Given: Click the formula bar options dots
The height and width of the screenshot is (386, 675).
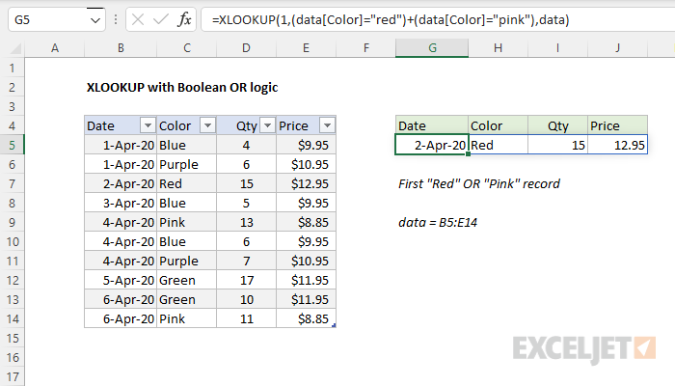Looking at the screenshot, I should coord(116,20).
